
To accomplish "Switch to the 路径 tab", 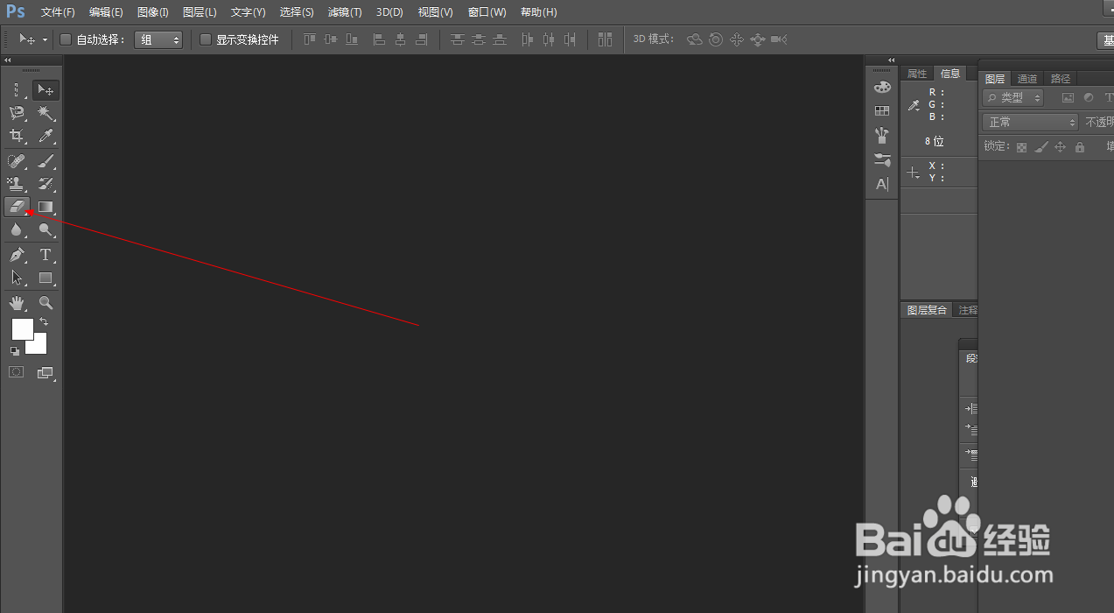I will coord(1061,79).
